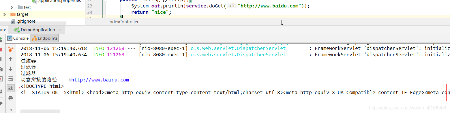The height and width of the screenshot is (113, 450).
Task: Toggle scroll to end of console output
Action: click(11, 88)
